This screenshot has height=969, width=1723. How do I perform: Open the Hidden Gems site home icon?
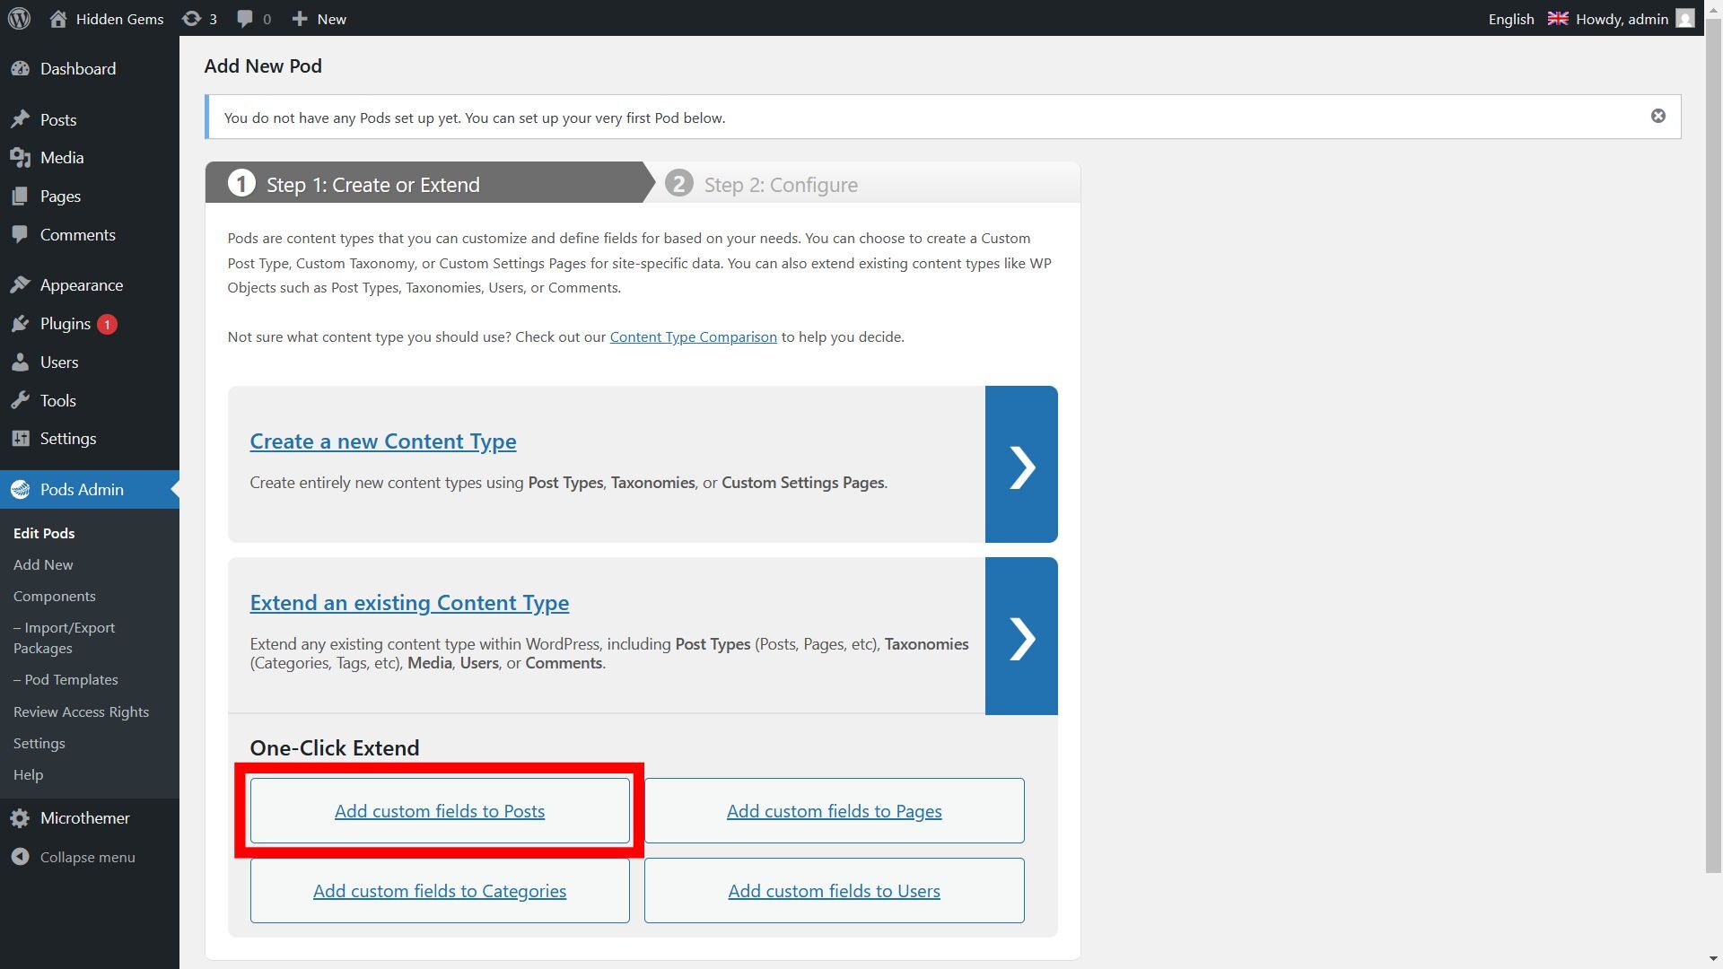[58, 19]
